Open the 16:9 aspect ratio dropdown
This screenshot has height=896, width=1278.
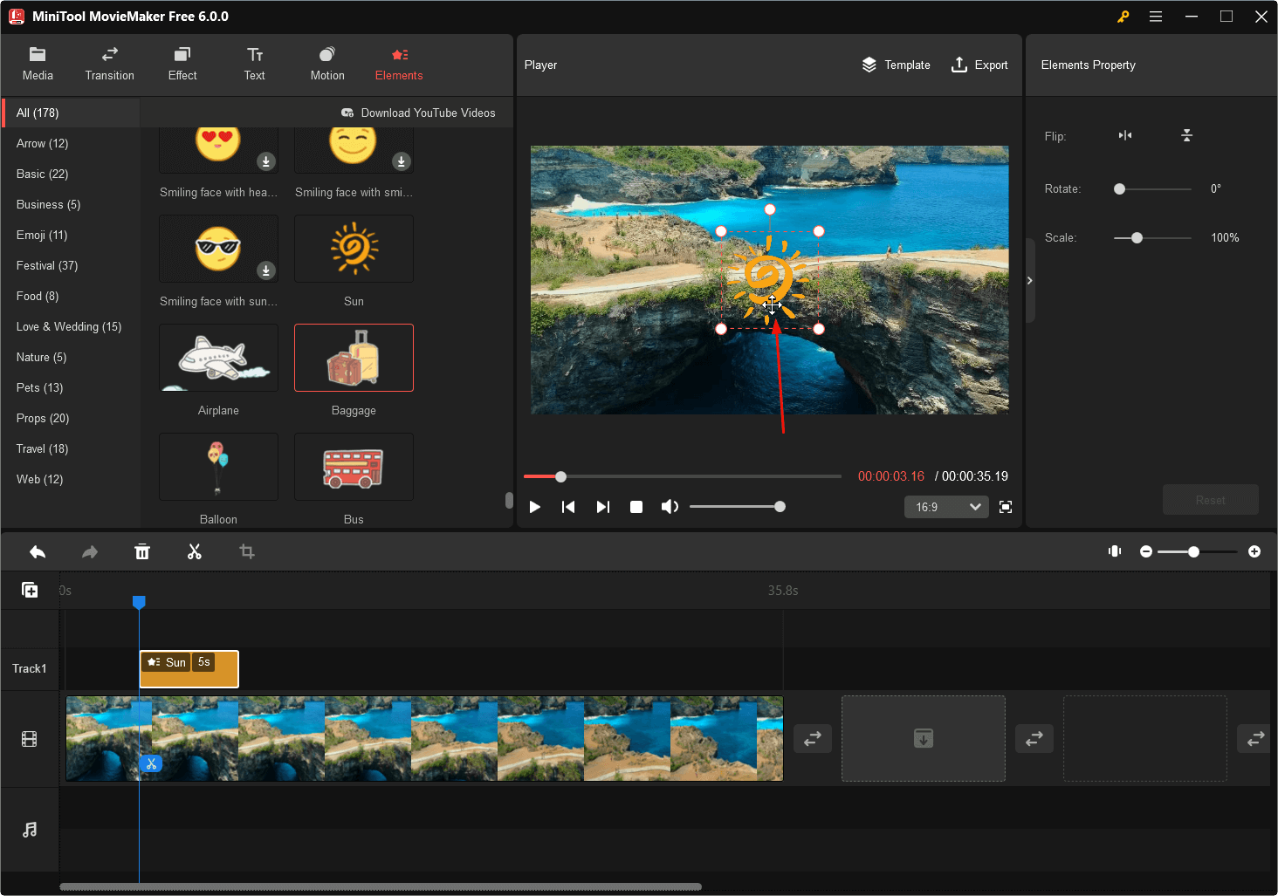946,506
